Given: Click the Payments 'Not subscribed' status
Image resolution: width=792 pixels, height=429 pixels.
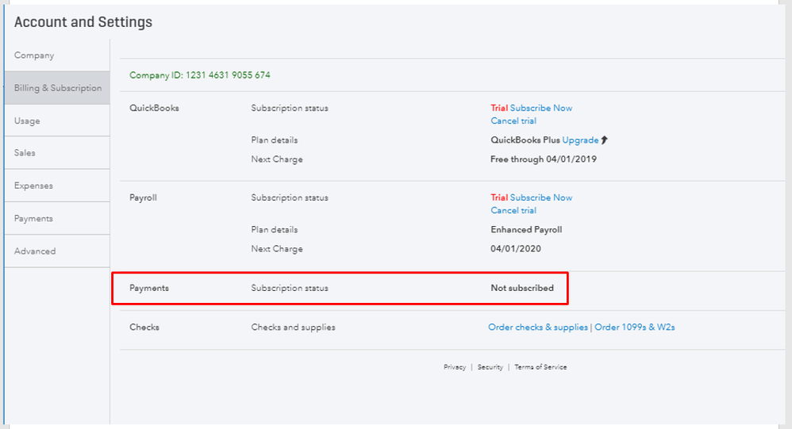Looking at the screenshot, I should coord(522,288).
